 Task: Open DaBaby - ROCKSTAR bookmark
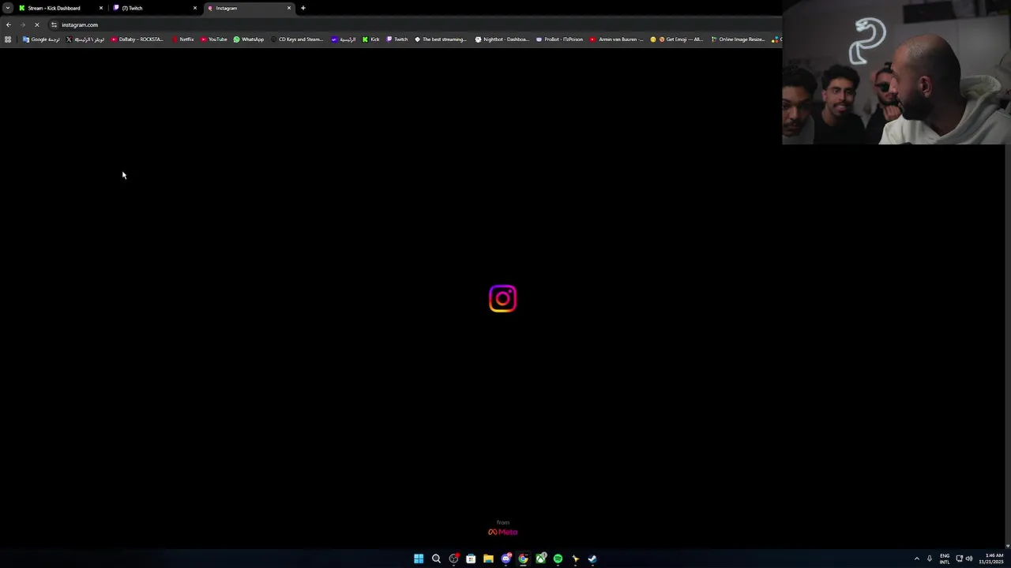137,39
